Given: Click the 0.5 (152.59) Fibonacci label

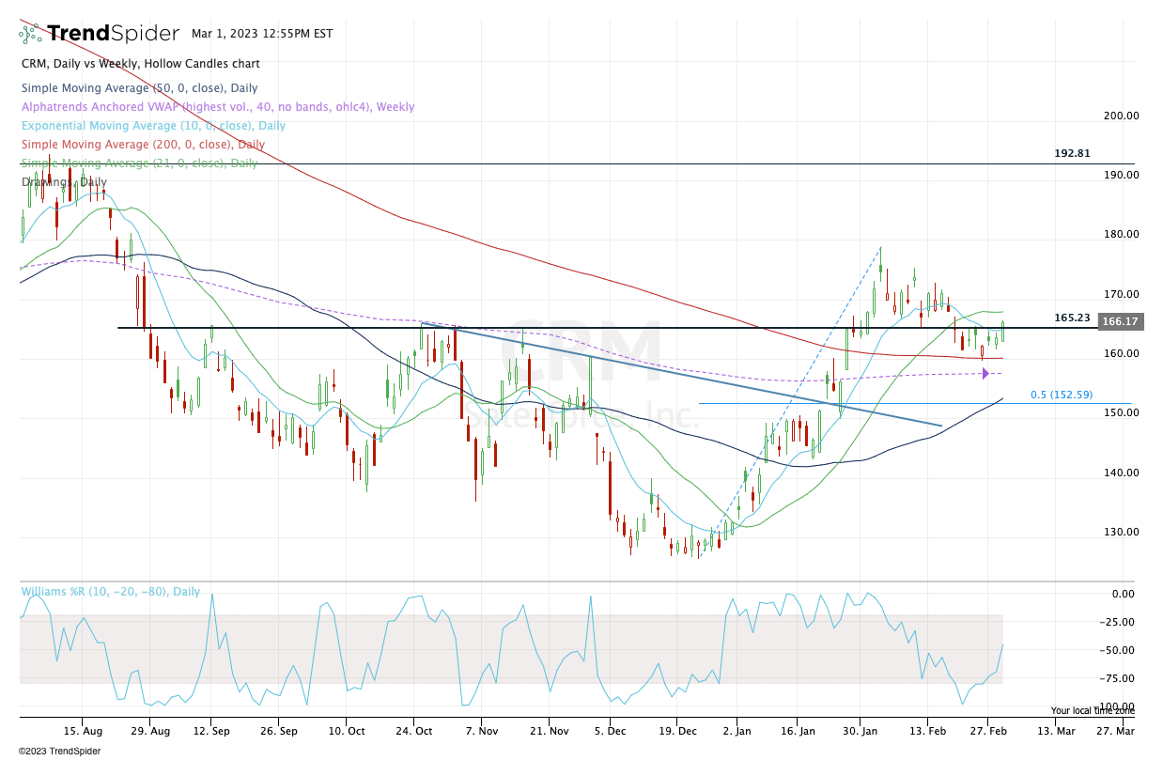Looking at the screenshot, I should pos(1061,395).
